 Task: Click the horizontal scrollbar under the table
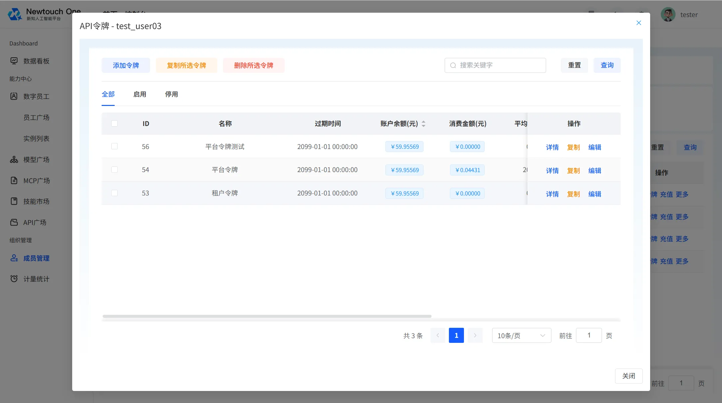tap(267, 316)
